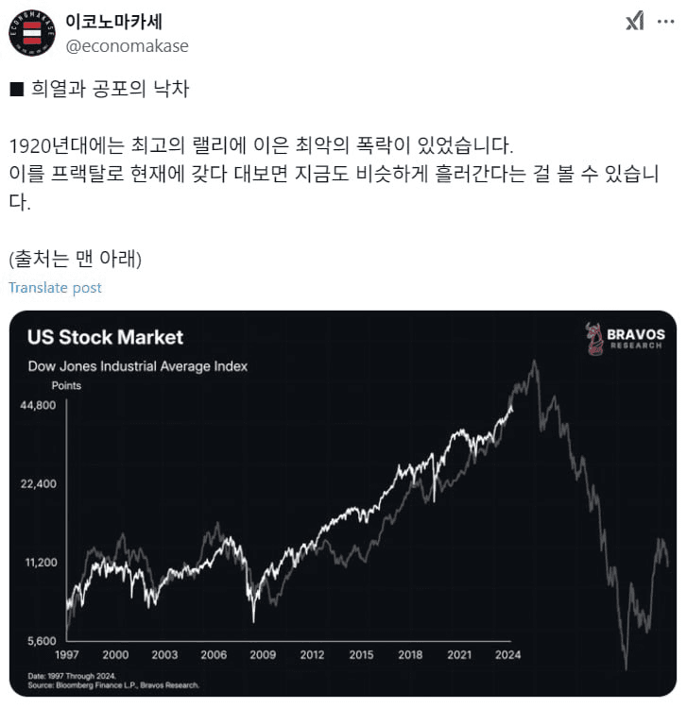687x708 pixels.
Task: Click the heading text 희열과 공포의 낙차
Action: [110, 89]
